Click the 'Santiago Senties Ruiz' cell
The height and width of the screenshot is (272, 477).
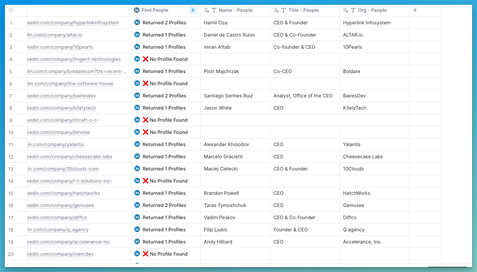pyautogui.click(x=236, y=96)
